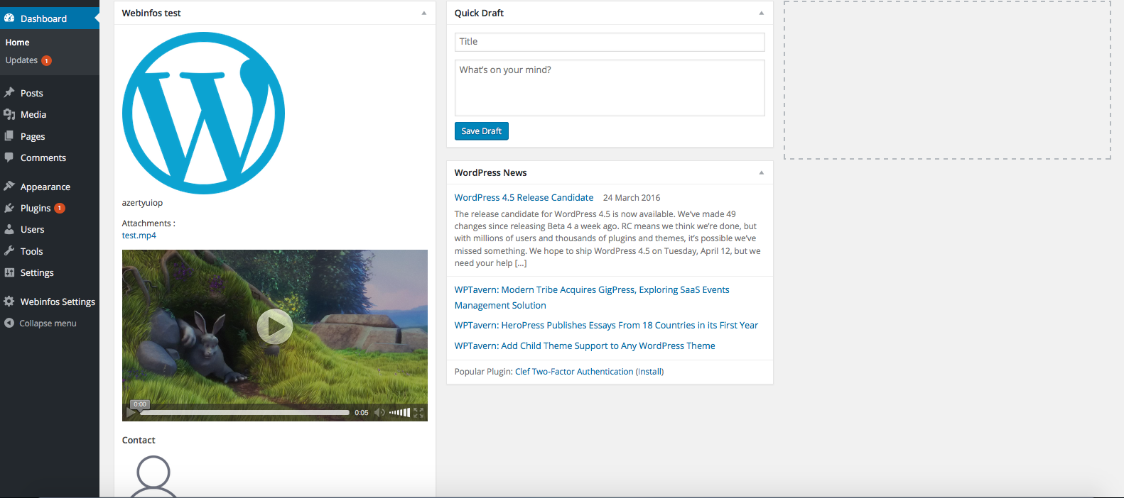Screen dimensions: 1124x498
Task: Click the Tools wrench icon
Action: [x=9, y=251]
